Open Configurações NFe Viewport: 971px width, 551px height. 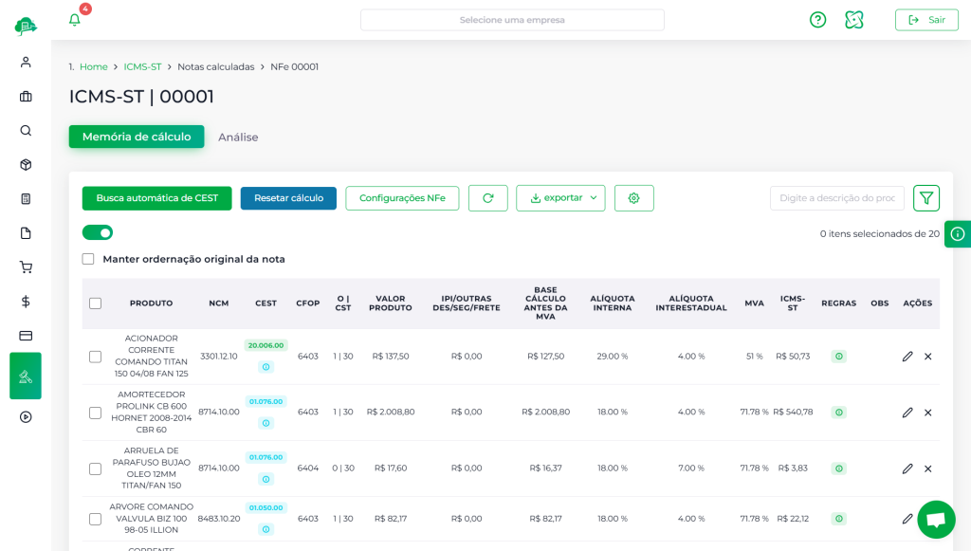pyautogui.click(x=402, y=198)
